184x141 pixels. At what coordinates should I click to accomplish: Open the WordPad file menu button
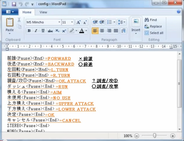point(10,12)
